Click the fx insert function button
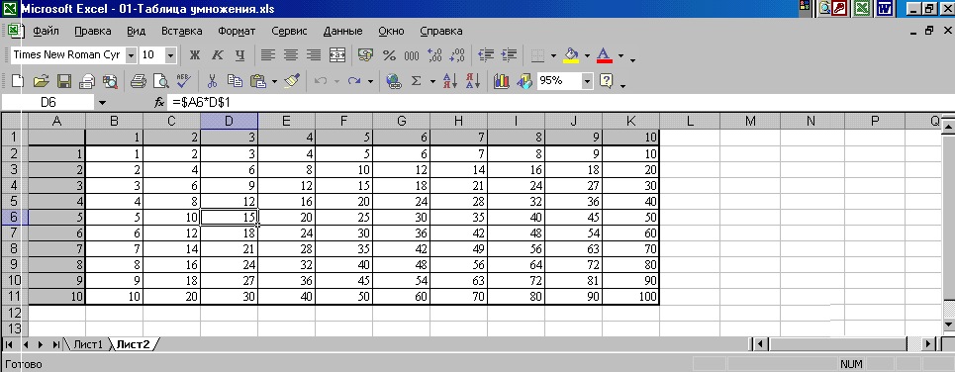The width and height of the screenshot is (955, 372). click(x=159, y=103)
